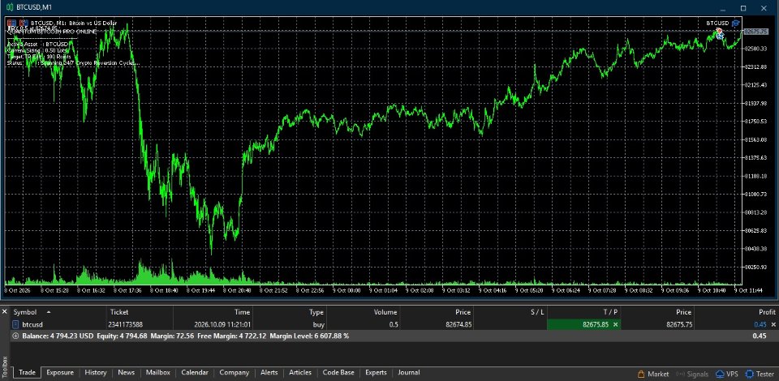Open the Mailbox tab
The image size is (779, 381).
click(x=158, y=373)
